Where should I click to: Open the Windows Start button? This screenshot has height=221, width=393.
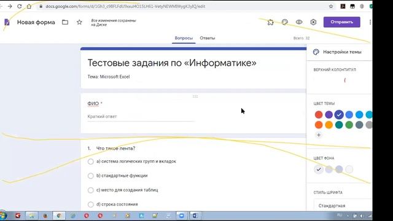pyautogui.click(x=3, y=215)
